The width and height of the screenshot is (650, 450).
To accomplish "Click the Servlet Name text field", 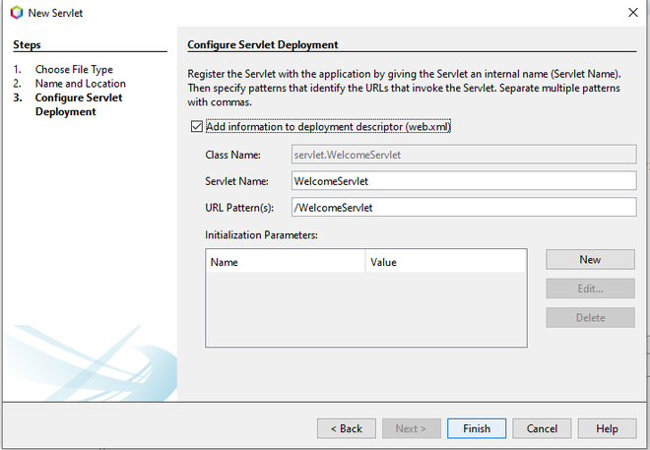I will click(464, 180).
